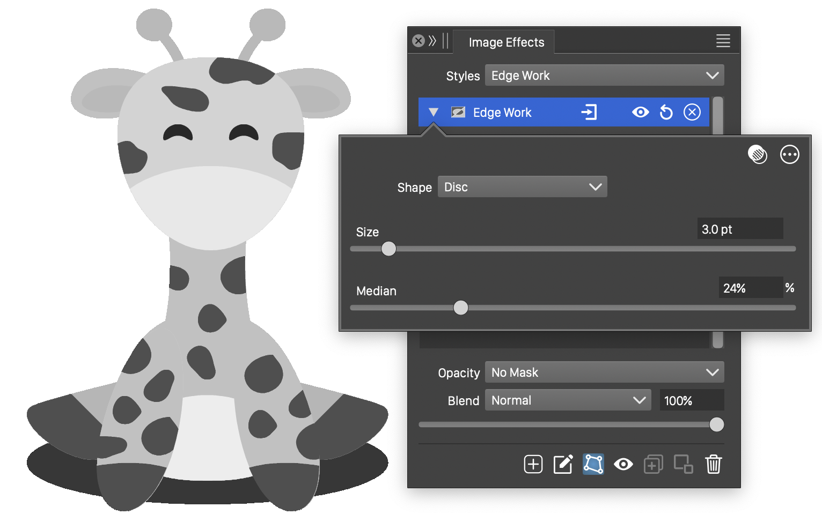Click the edit effect pencil icon
This screenshot has height=522, width=822.
[563, 464]
